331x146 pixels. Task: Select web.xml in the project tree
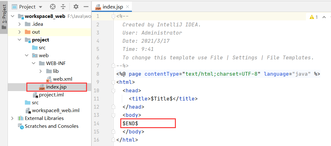tap(62, 79)
